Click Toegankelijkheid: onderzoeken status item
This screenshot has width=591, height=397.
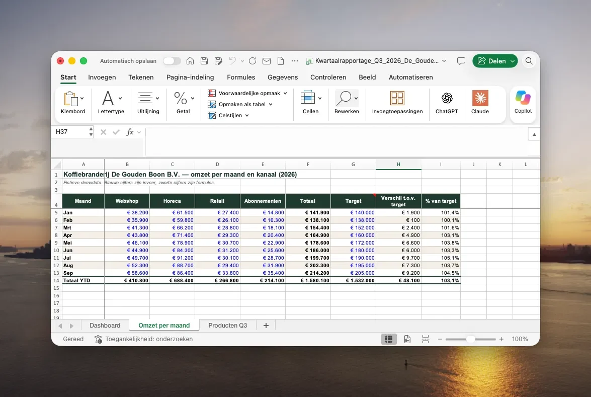coord(144,339)
